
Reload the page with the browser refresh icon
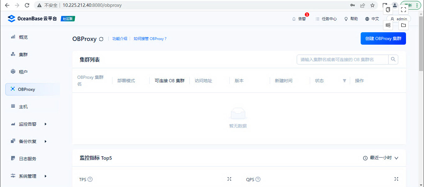(27, 5)
